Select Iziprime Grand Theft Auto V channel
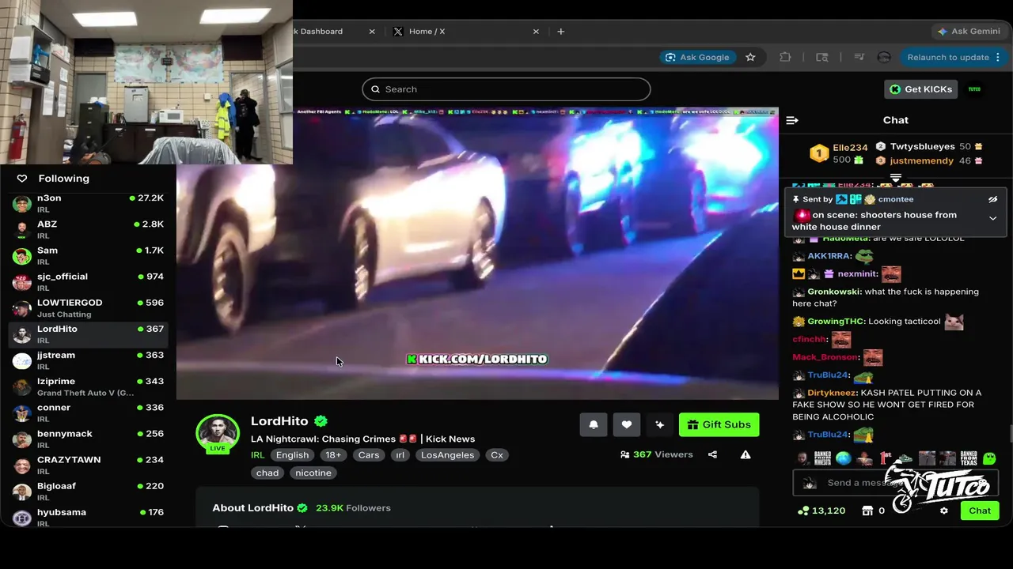Viewport: 1013px width, 569px height. 88,386
